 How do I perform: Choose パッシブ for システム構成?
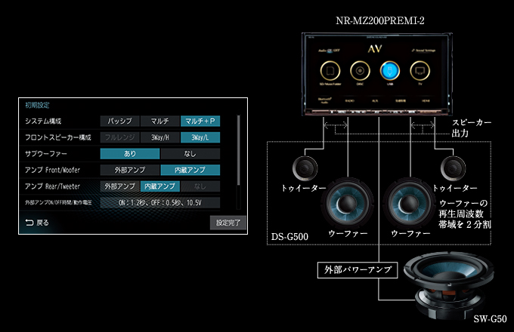pos(119,121)
